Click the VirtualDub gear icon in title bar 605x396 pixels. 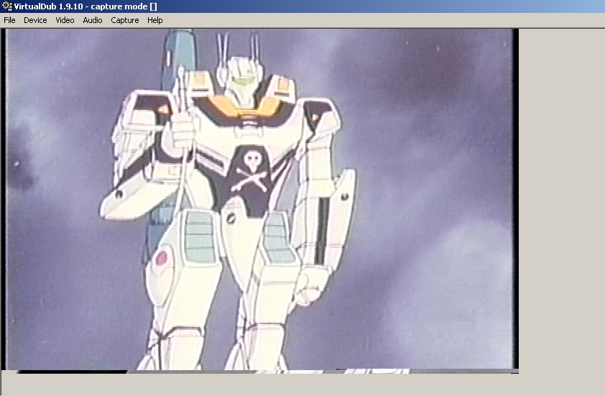[x=7, y=6]
